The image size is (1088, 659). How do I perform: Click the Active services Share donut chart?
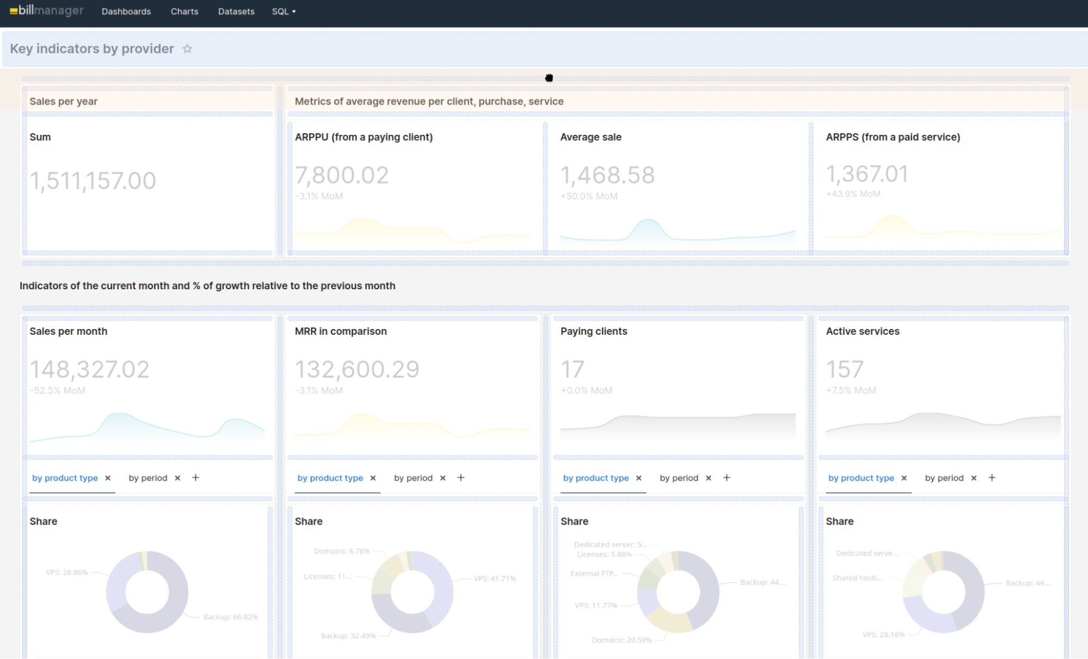click(943, 592)
